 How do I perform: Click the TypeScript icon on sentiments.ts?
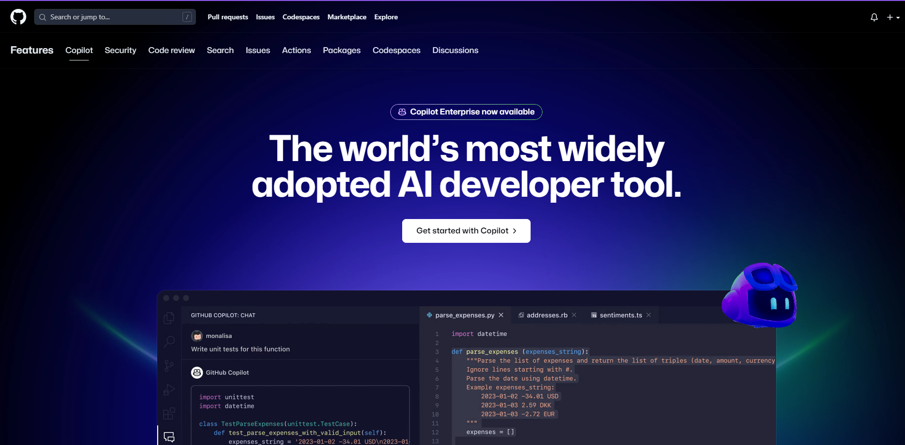(x=594, y=315)
